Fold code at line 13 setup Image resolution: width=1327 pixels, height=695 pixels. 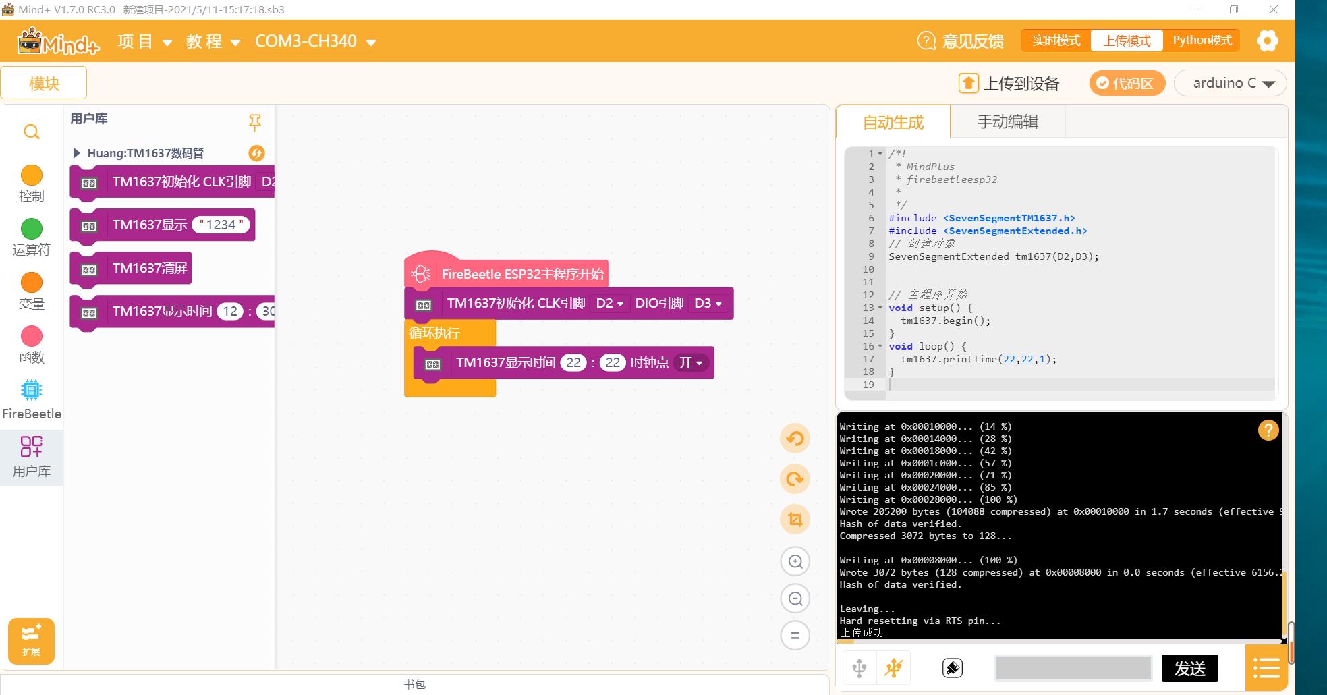[880, 308]
